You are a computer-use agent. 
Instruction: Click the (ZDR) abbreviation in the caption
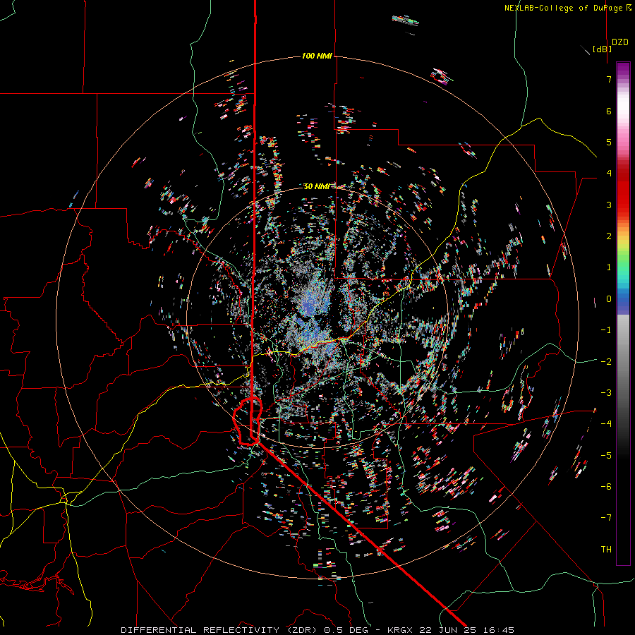click(303, 630)
